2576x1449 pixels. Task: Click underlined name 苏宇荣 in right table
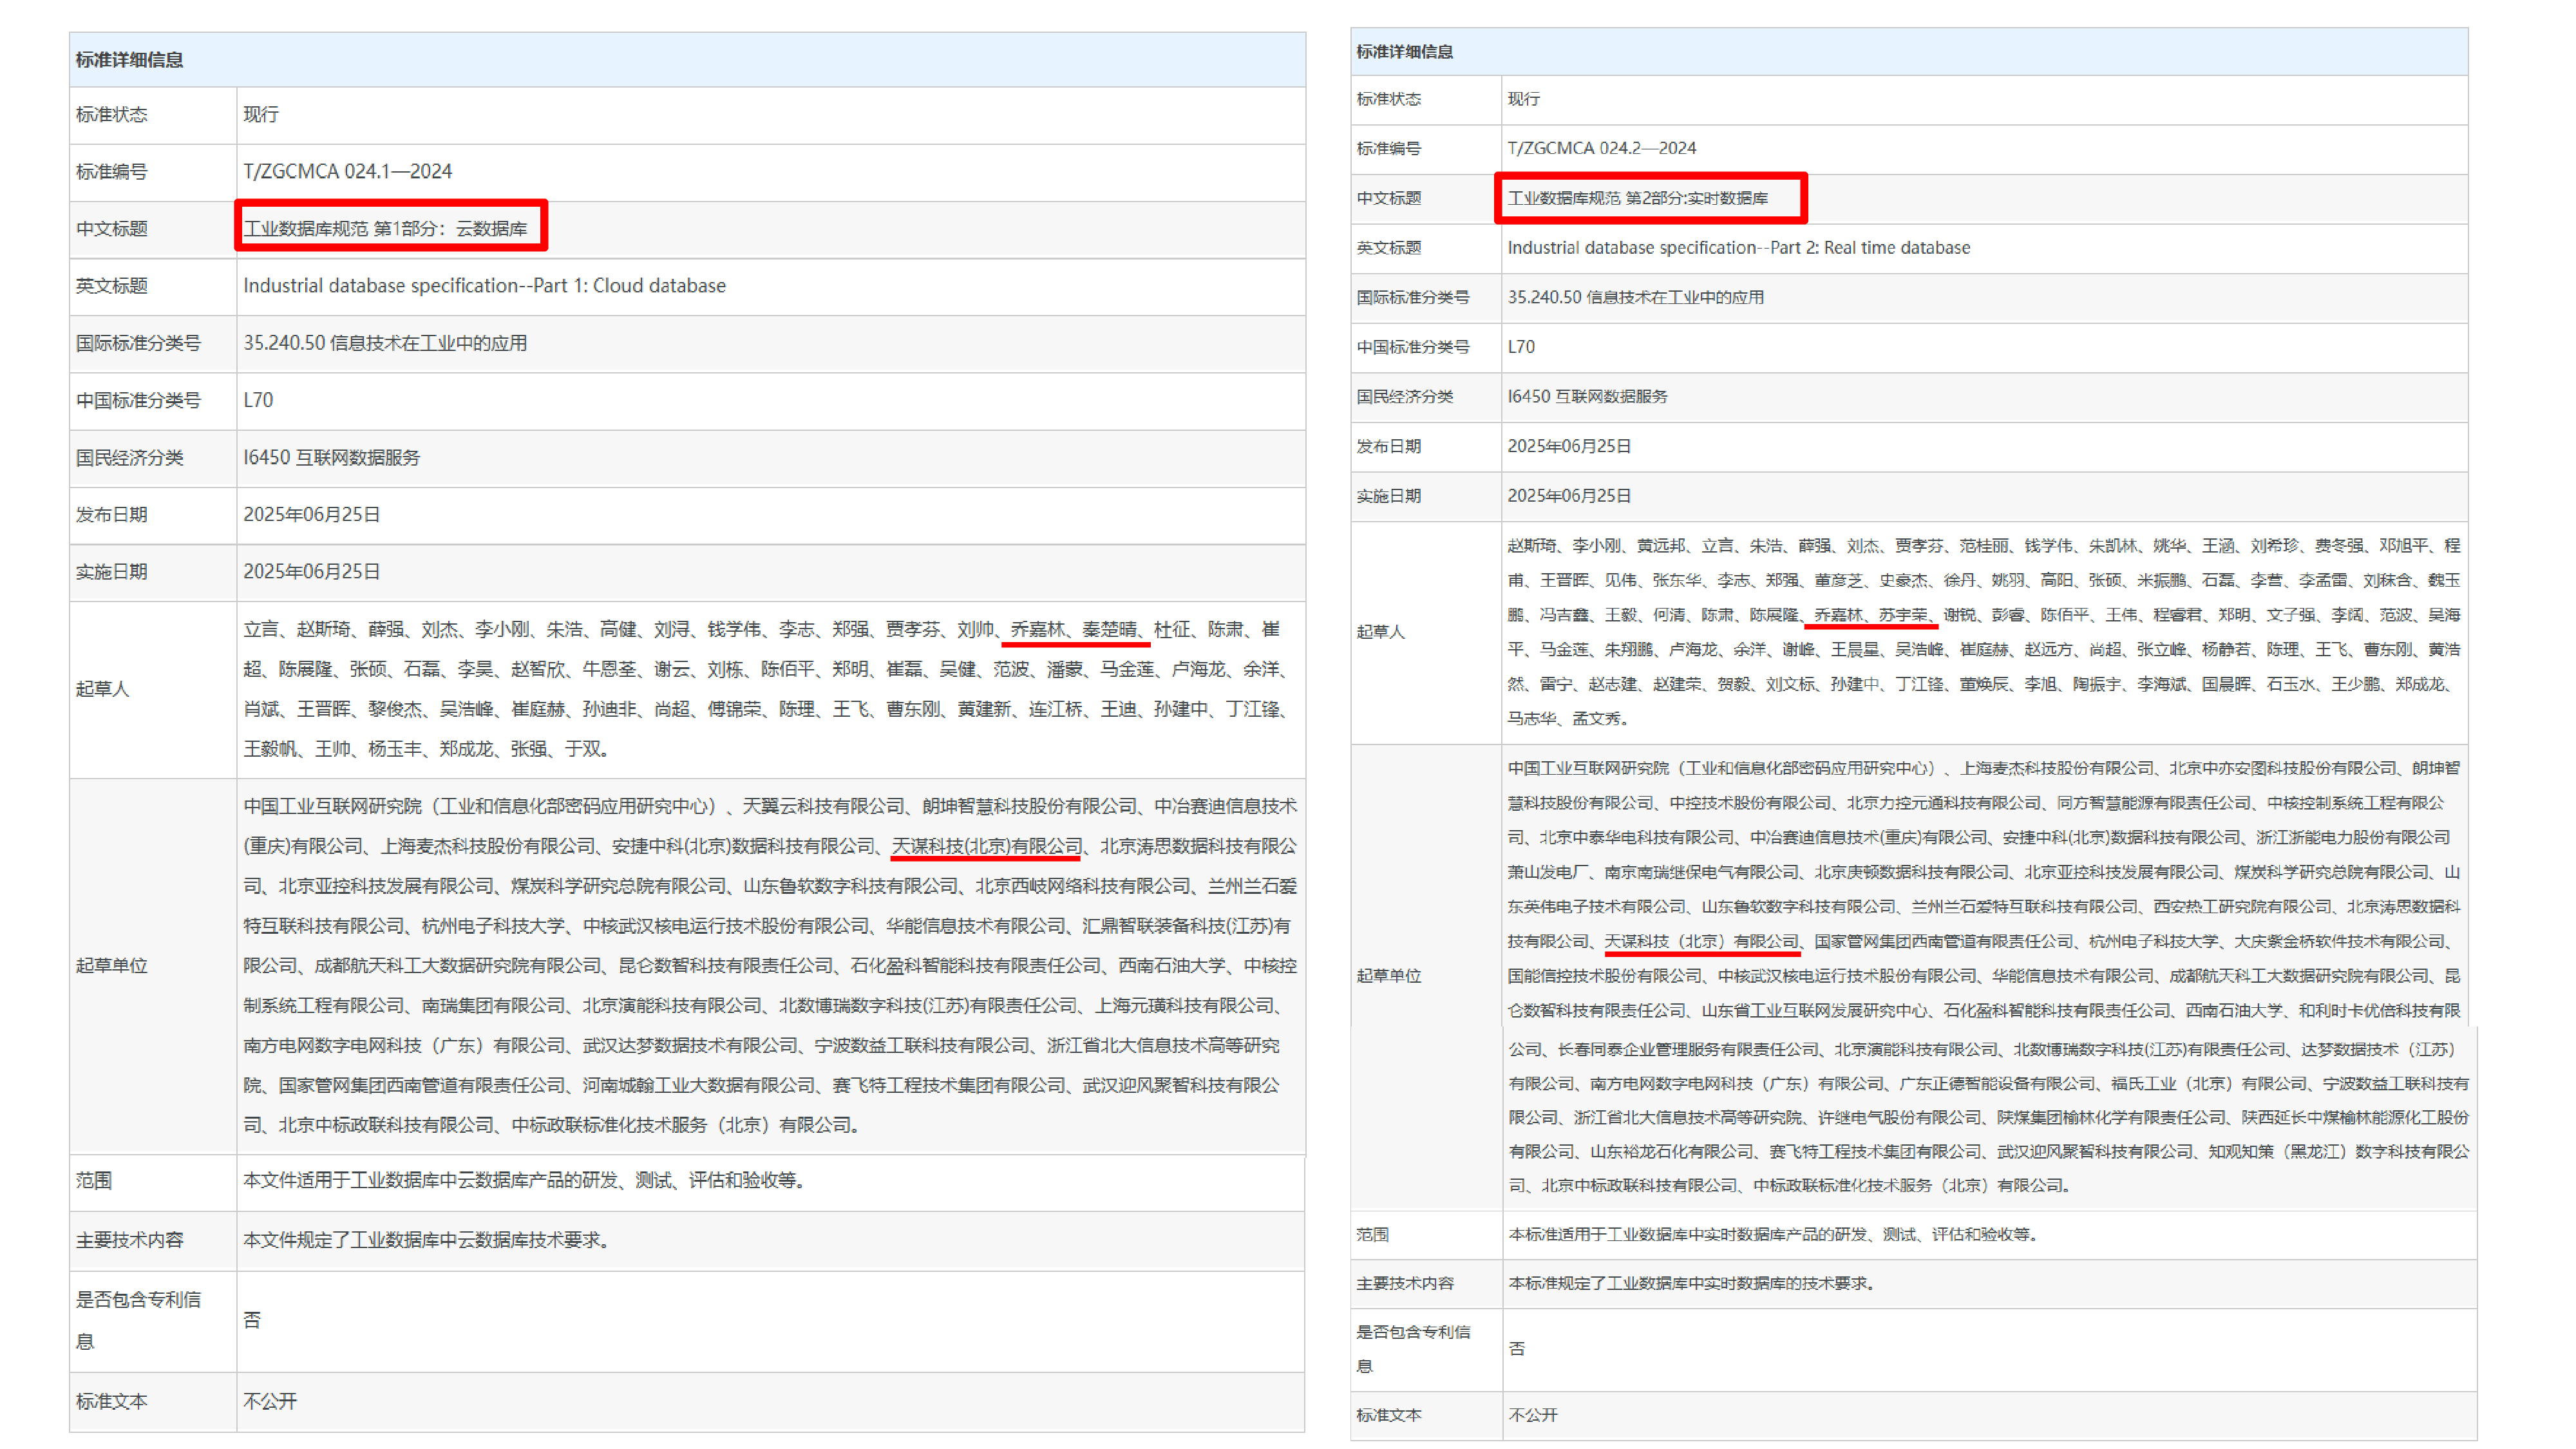coord(1902,615)
